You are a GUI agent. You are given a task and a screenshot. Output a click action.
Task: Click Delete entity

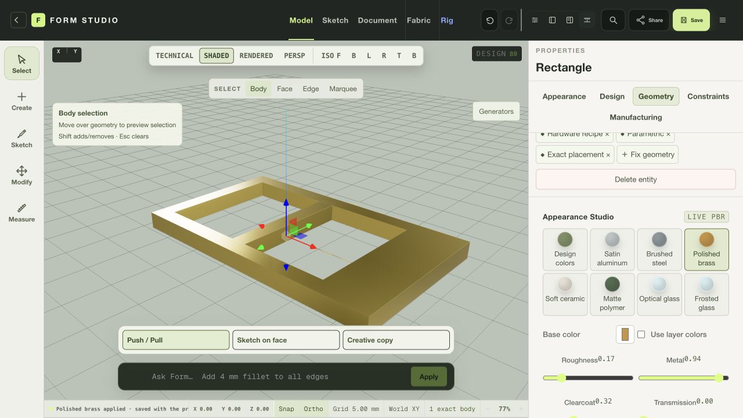(636, 179)
